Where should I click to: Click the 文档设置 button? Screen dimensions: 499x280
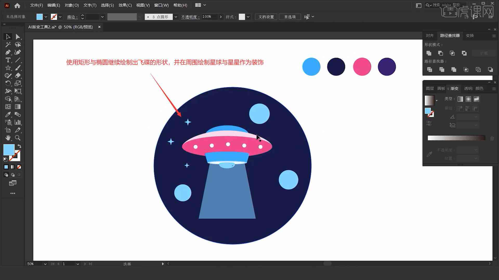[x=267, y=16]
